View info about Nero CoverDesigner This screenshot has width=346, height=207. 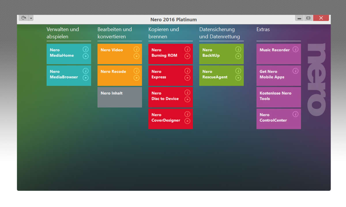point(187,114)
